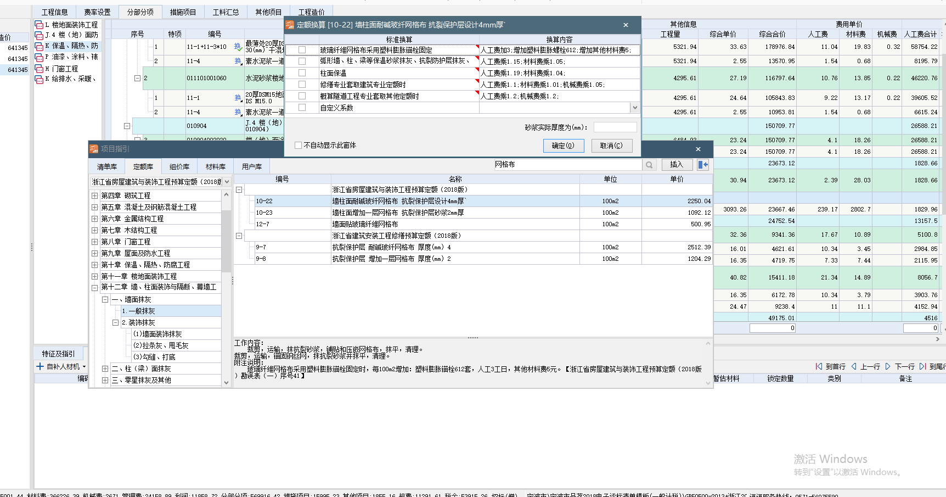This screenshot has width=946, height=497.
Task: Click the 确定(O) button
Action: [564, 146]
